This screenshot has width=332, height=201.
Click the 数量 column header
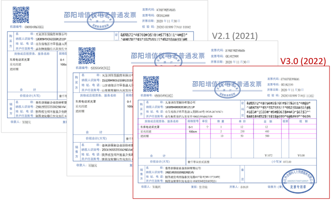click(x=221, y=121)
